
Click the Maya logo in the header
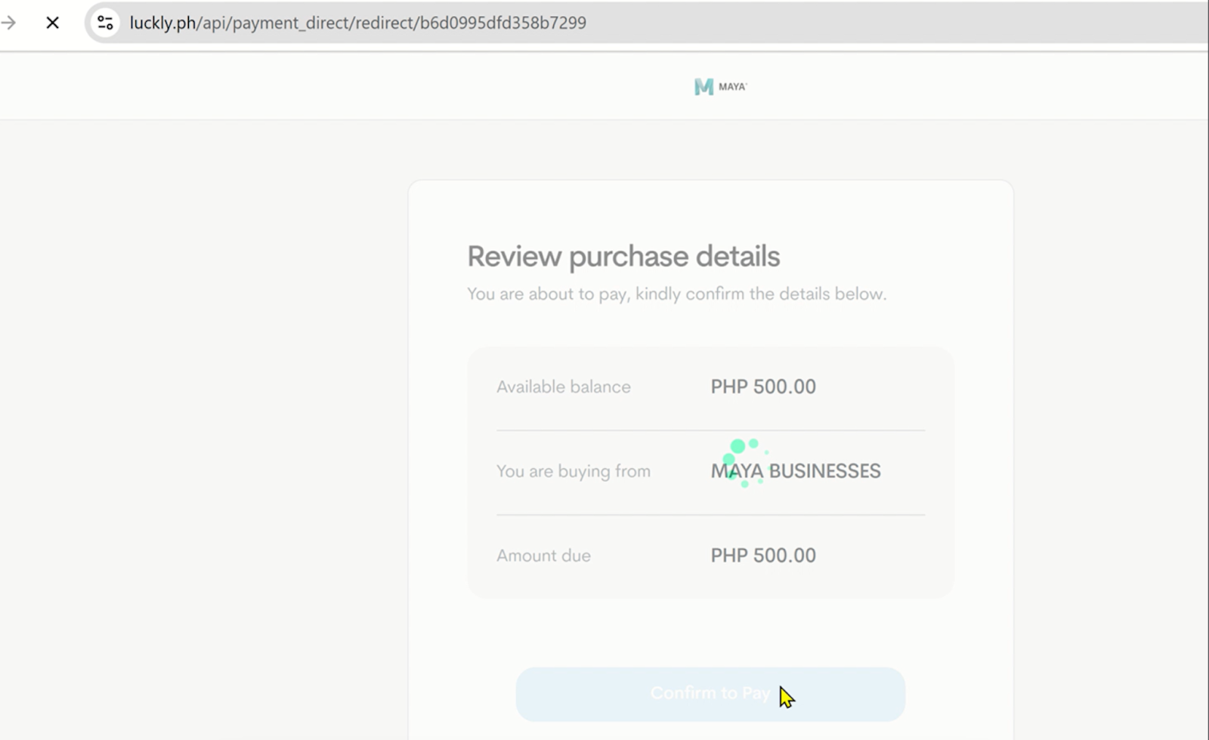(703, 87)
